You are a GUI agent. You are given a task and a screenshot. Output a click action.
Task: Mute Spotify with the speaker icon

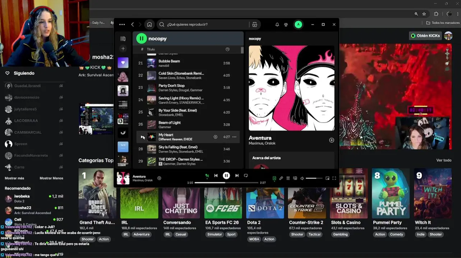[x=302, y=178]
